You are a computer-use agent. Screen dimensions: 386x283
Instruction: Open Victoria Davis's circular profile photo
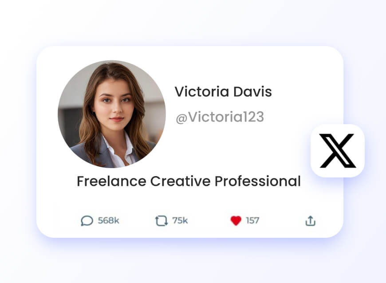pyautogui.click(x=111, y=114)
